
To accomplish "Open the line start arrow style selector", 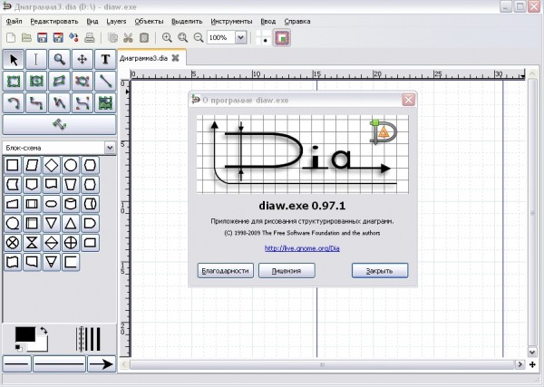I will point(16,363).
